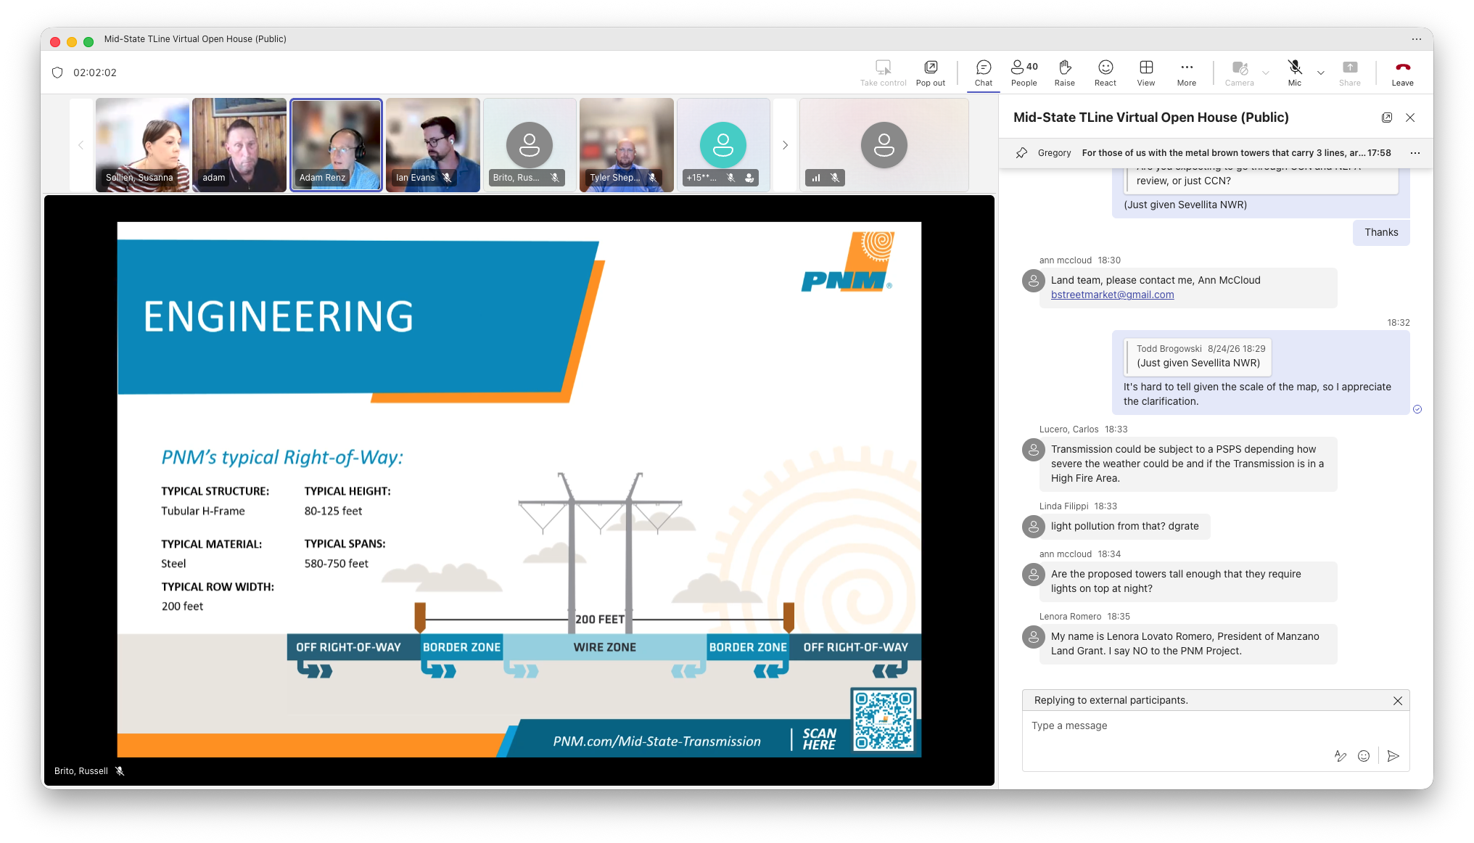Click the Type a message field
This screenshot has height=843, width=1474.
tap(1216, 726)
